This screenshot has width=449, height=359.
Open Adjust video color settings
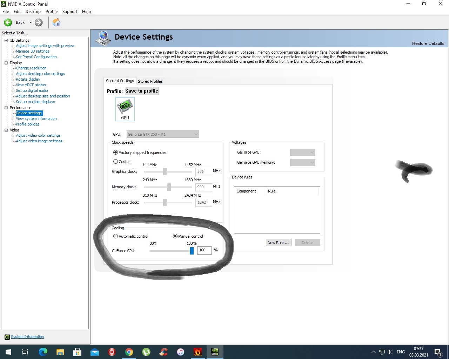click(x=38, y=135)
